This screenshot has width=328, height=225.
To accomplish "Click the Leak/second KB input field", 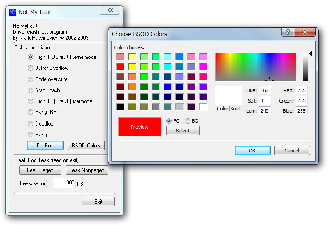I will pyautogui.click(x=64, y=183).
